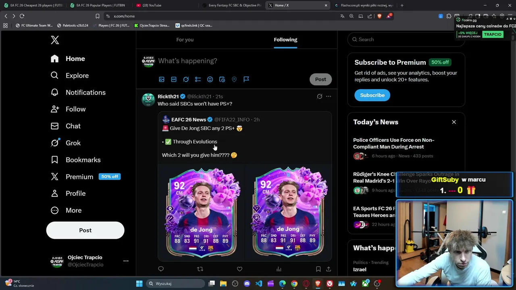
Task: Click the large Post button in sidebar
Action: [x=85, y=230]
